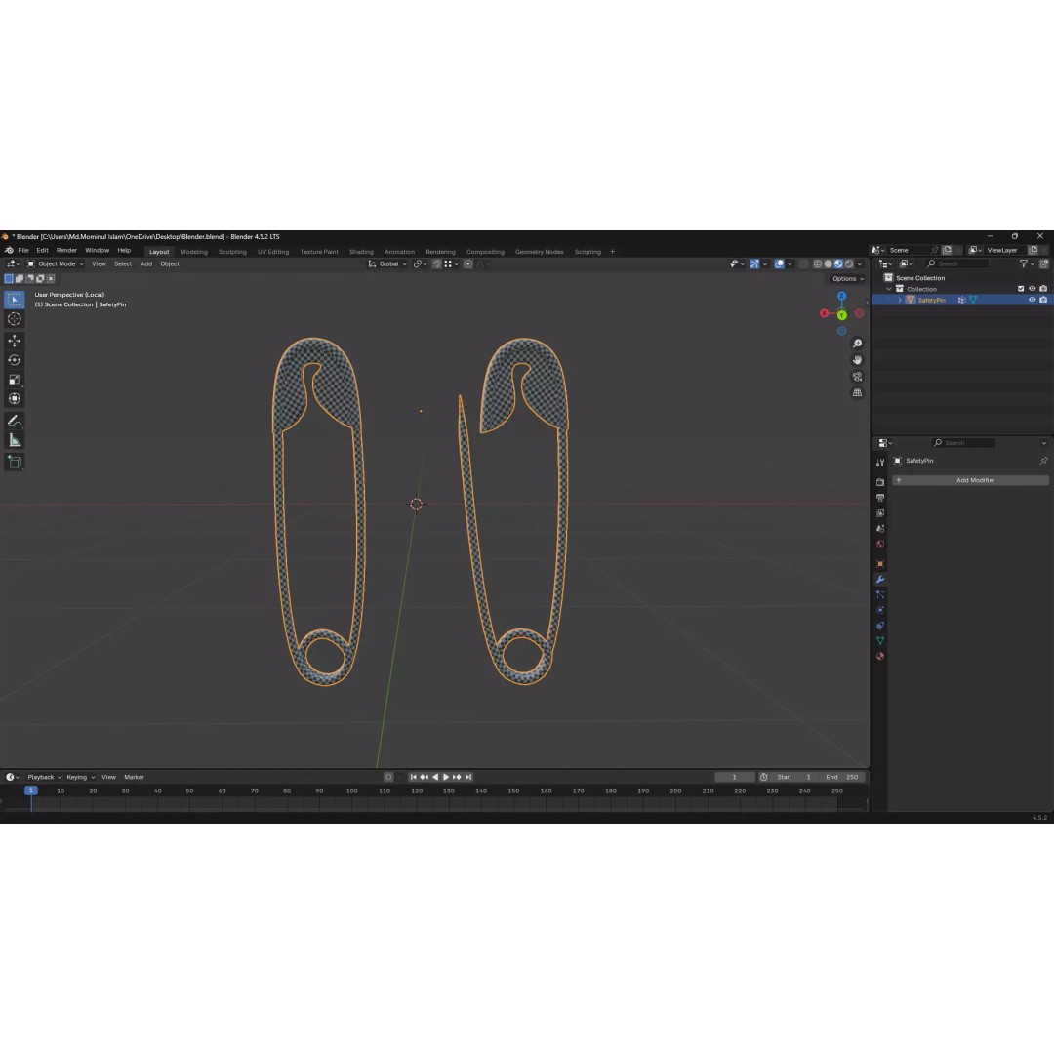Click the timeline play button
This screenshot has width=1054, height=1054.
tap(446, 777)
